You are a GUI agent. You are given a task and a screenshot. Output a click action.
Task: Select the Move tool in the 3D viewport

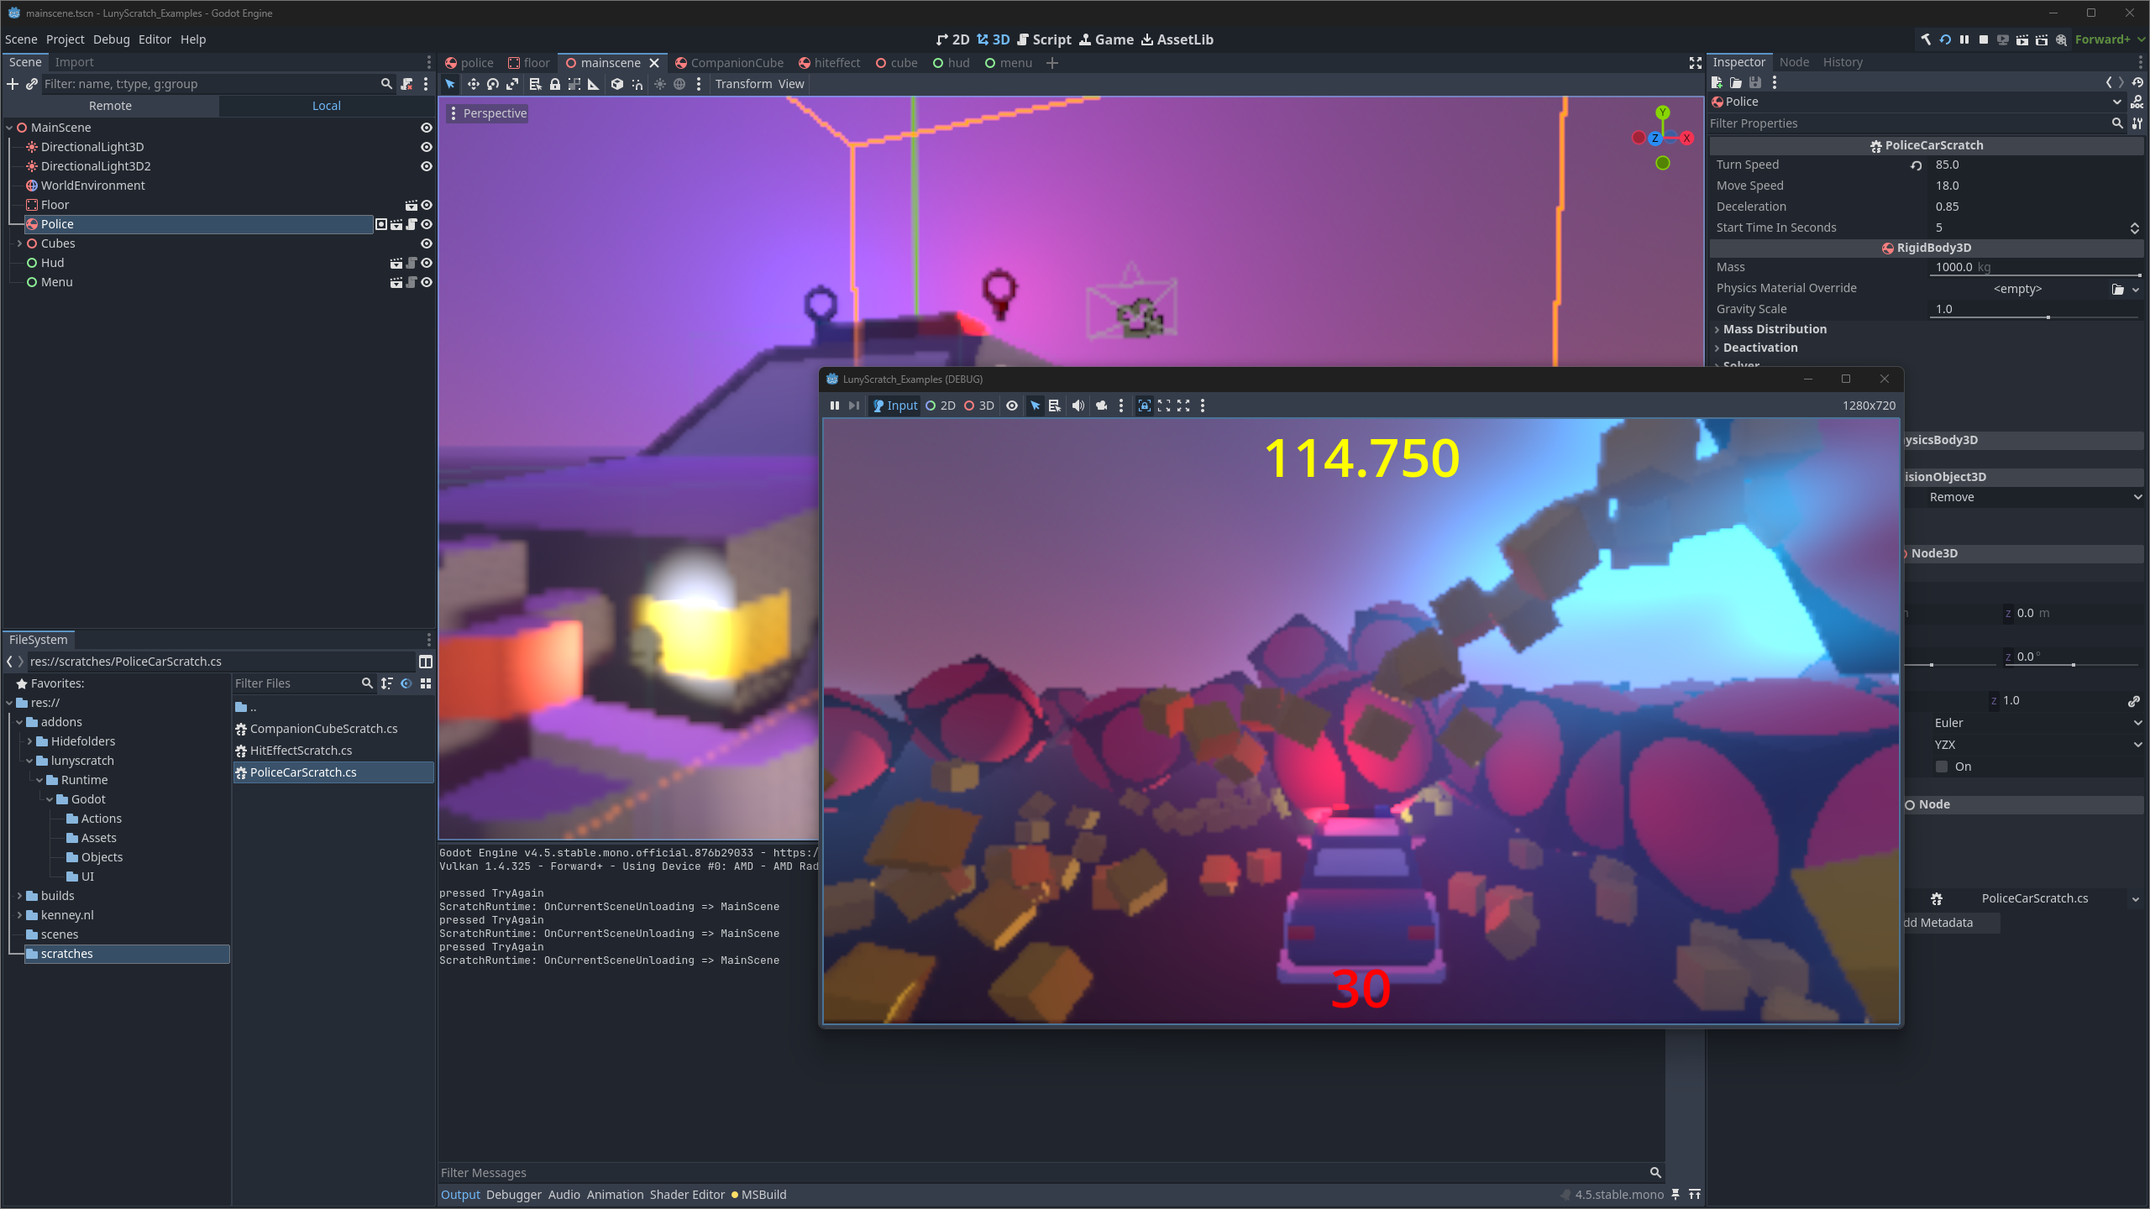(474, 84)
